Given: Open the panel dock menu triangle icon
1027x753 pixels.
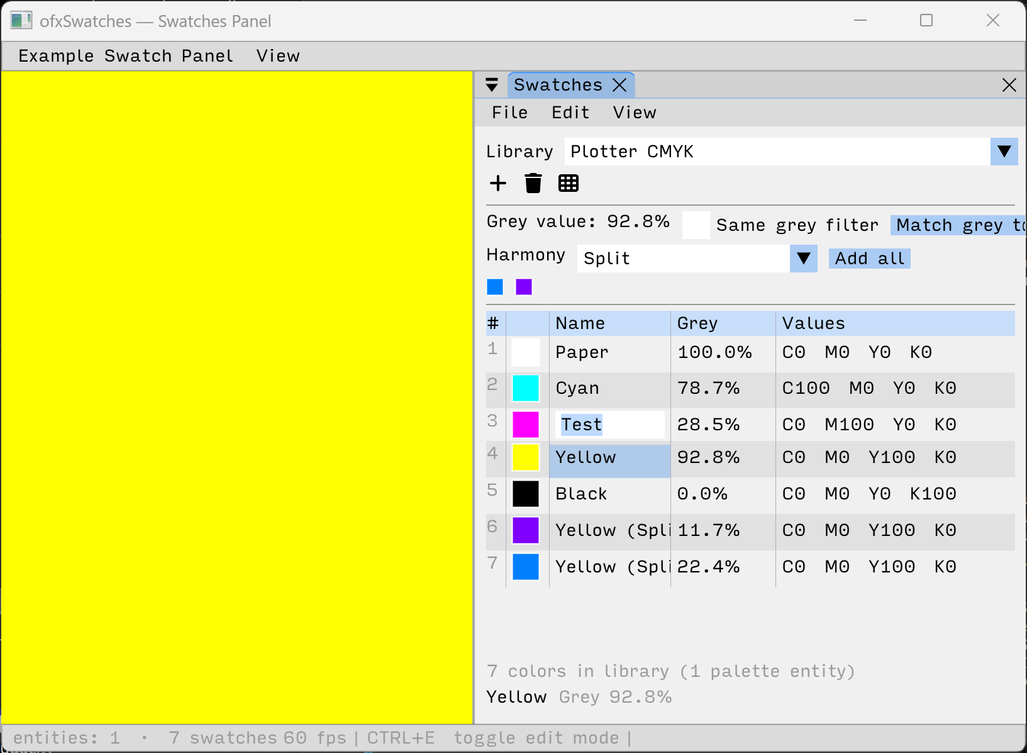Looking at the screenshot, I should click(492, 85).
